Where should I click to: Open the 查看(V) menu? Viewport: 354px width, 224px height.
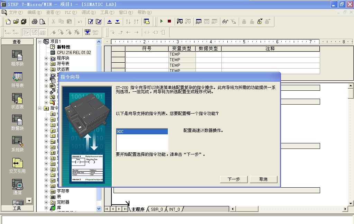(53, 12)
